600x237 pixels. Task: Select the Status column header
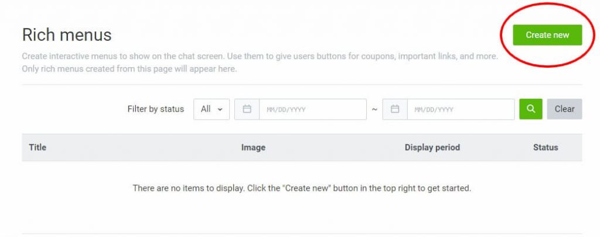coord(546,148)
